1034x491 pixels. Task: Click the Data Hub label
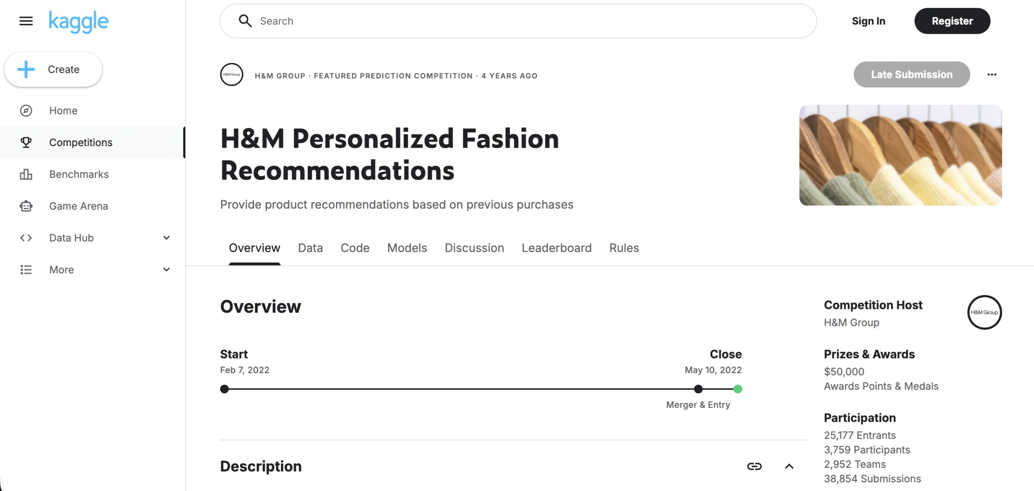tap(71, 238)
